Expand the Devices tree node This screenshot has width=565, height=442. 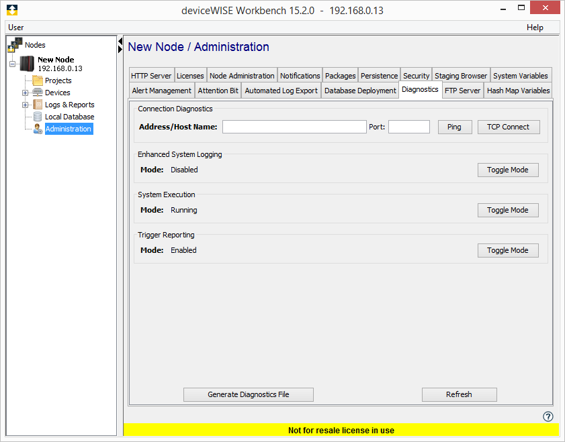click(x=25, y=93)
